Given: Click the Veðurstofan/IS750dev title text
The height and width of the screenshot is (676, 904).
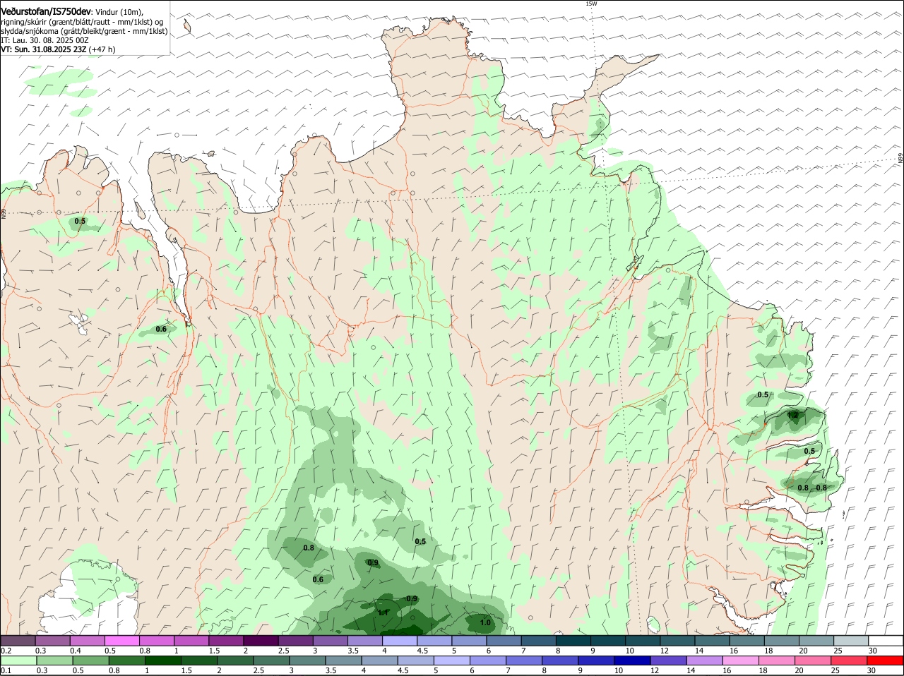Looking at the screenshot, I should click(46, 12).
